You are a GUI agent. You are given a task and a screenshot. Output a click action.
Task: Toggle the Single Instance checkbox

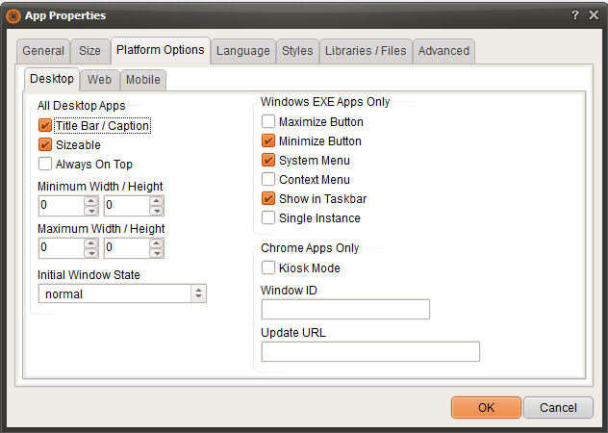(x=268, y=218)
